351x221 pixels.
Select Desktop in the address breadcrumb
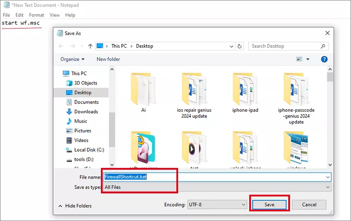point(145,46)
